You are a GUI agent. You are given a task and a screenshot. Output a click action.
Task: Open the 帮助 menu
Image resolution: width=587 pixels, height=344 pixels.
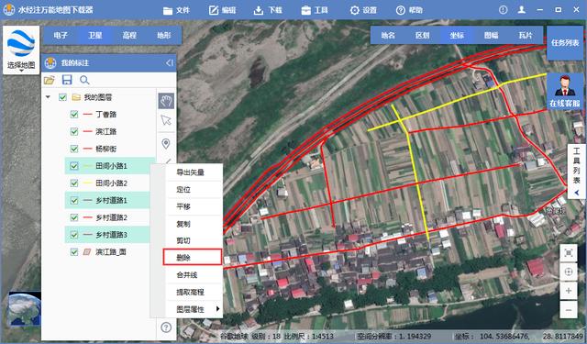(409, 10)
